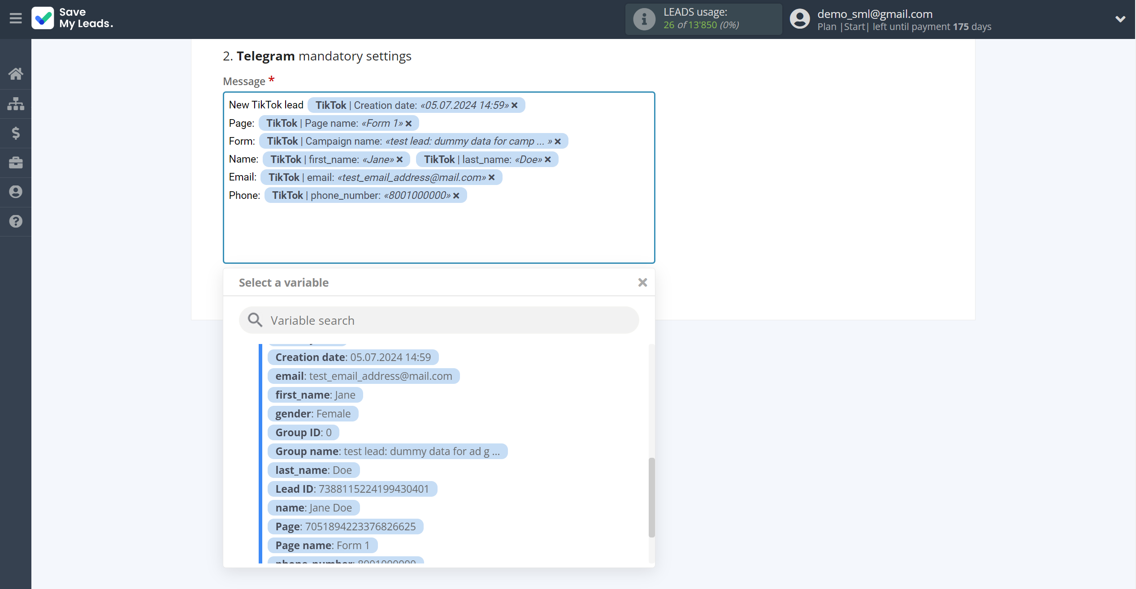Viewport: 1136px width, 589px height.
Task: Remove the Creation date tag
Action: coord(515,105)
